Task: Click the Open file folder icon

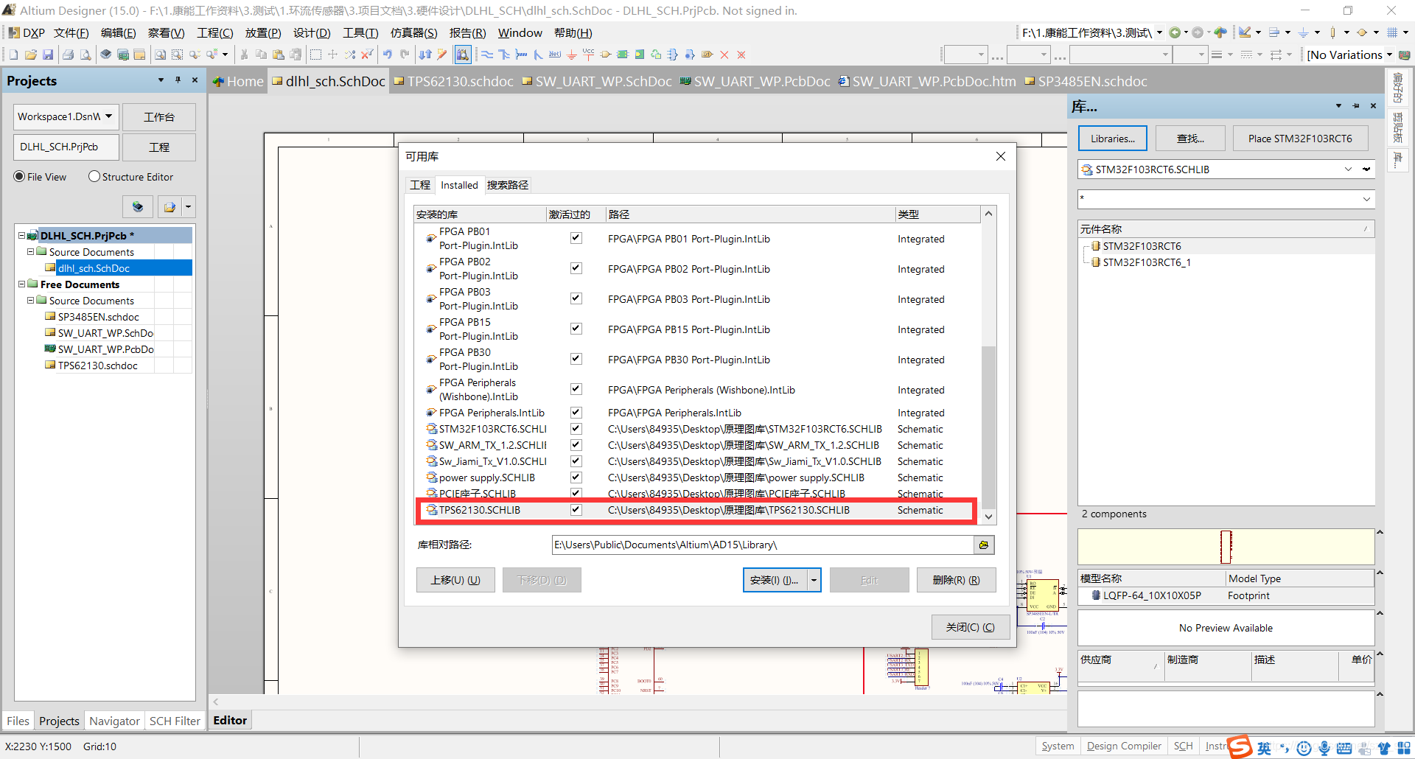Action: pyautogui.click(x=30, y=55)
